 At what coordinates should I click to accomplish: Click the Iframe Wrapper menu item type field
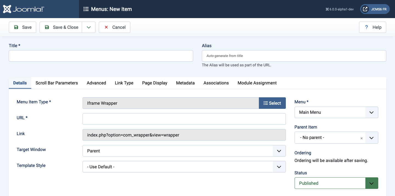pos(171,103)
